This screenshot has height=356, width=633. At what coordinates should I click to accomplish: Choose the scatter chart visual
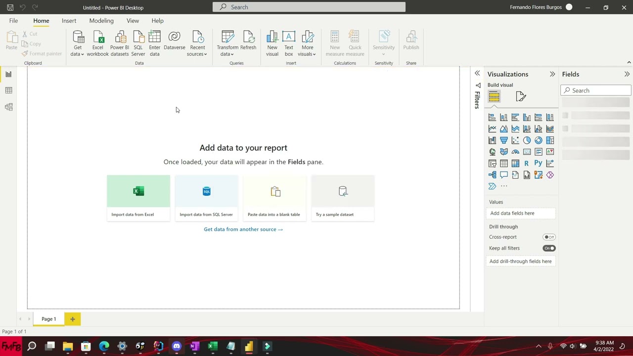[x=515, y=140]
